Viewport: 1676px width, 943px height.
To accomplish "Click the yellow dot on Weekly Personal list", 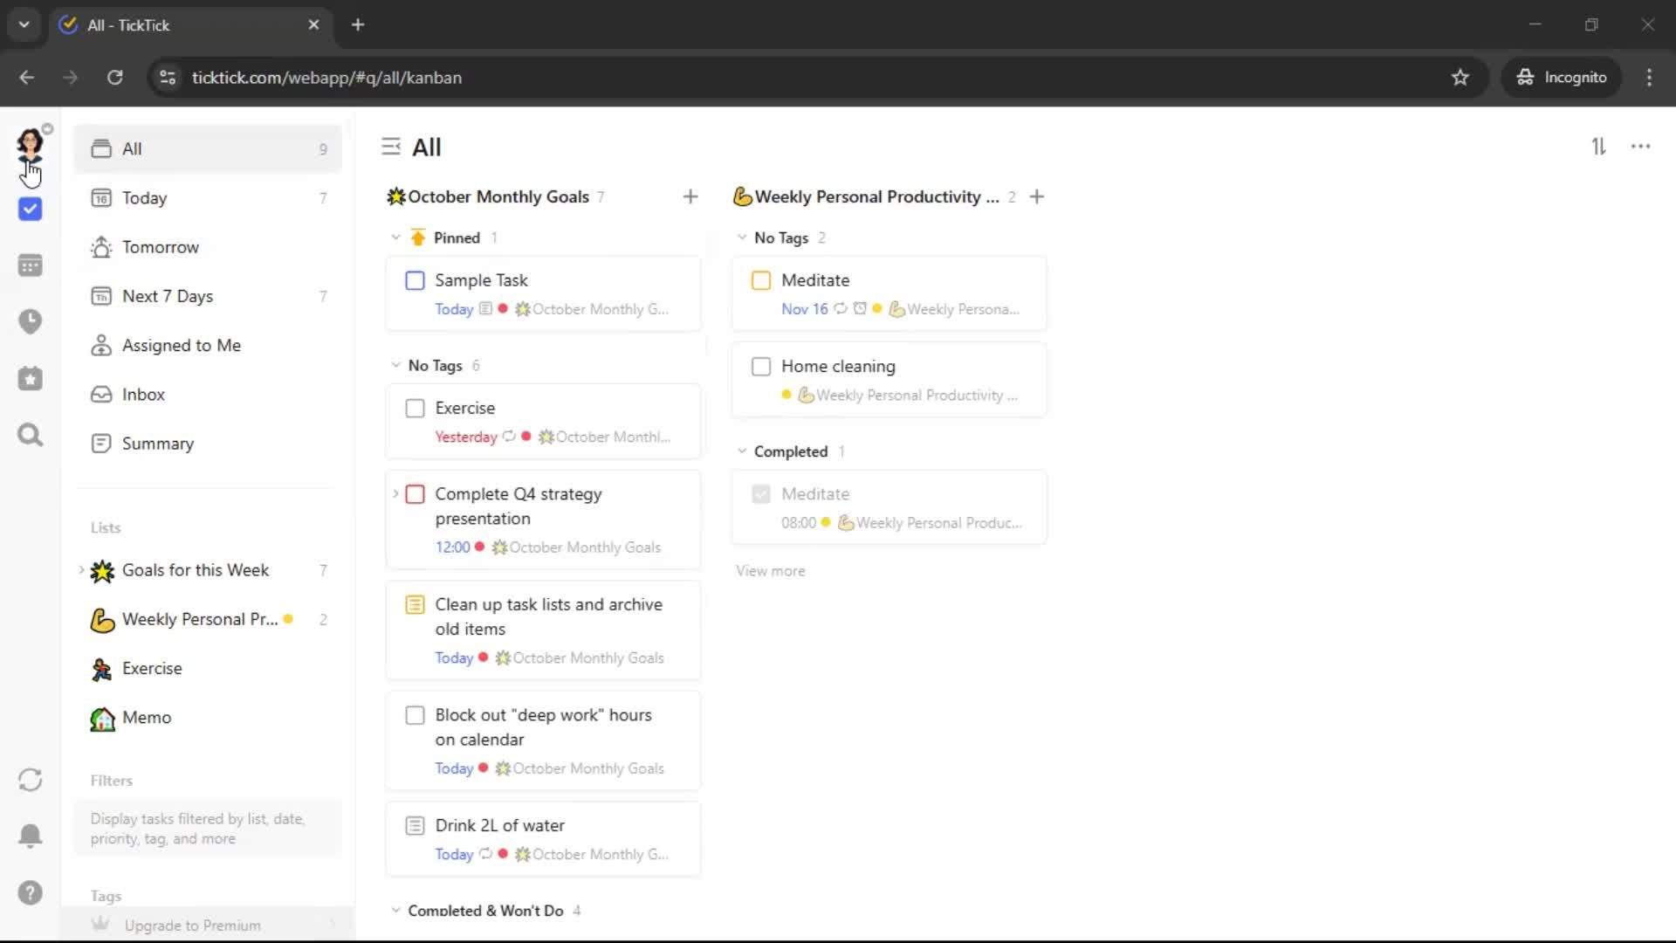I will click(288, 619).
